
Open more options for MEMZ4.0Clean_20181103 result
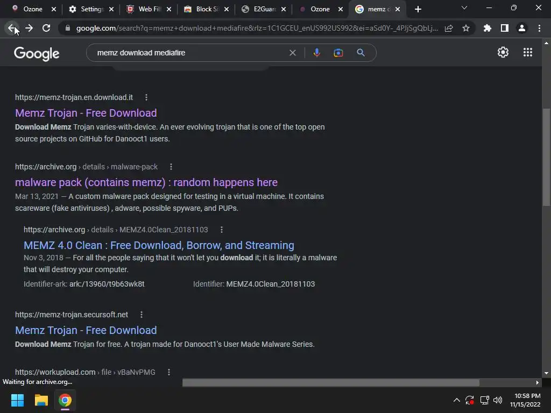point(221,230)
